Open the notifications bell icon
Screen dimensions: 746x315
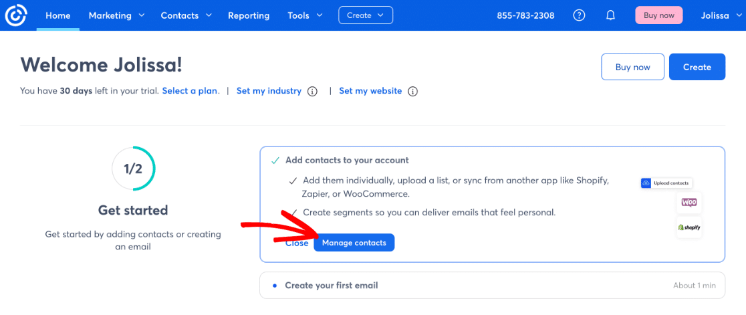[x=610, y=15]
